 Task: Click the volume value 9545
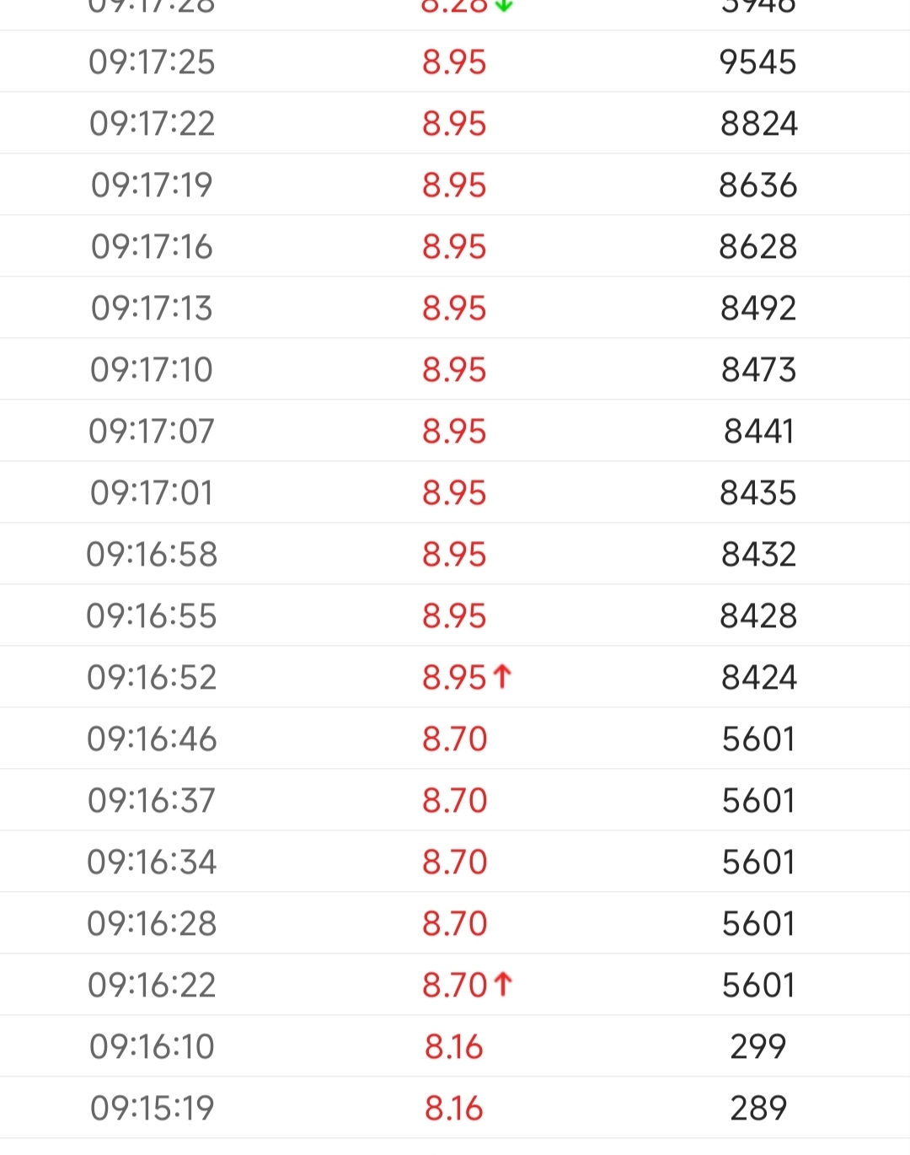757,62
